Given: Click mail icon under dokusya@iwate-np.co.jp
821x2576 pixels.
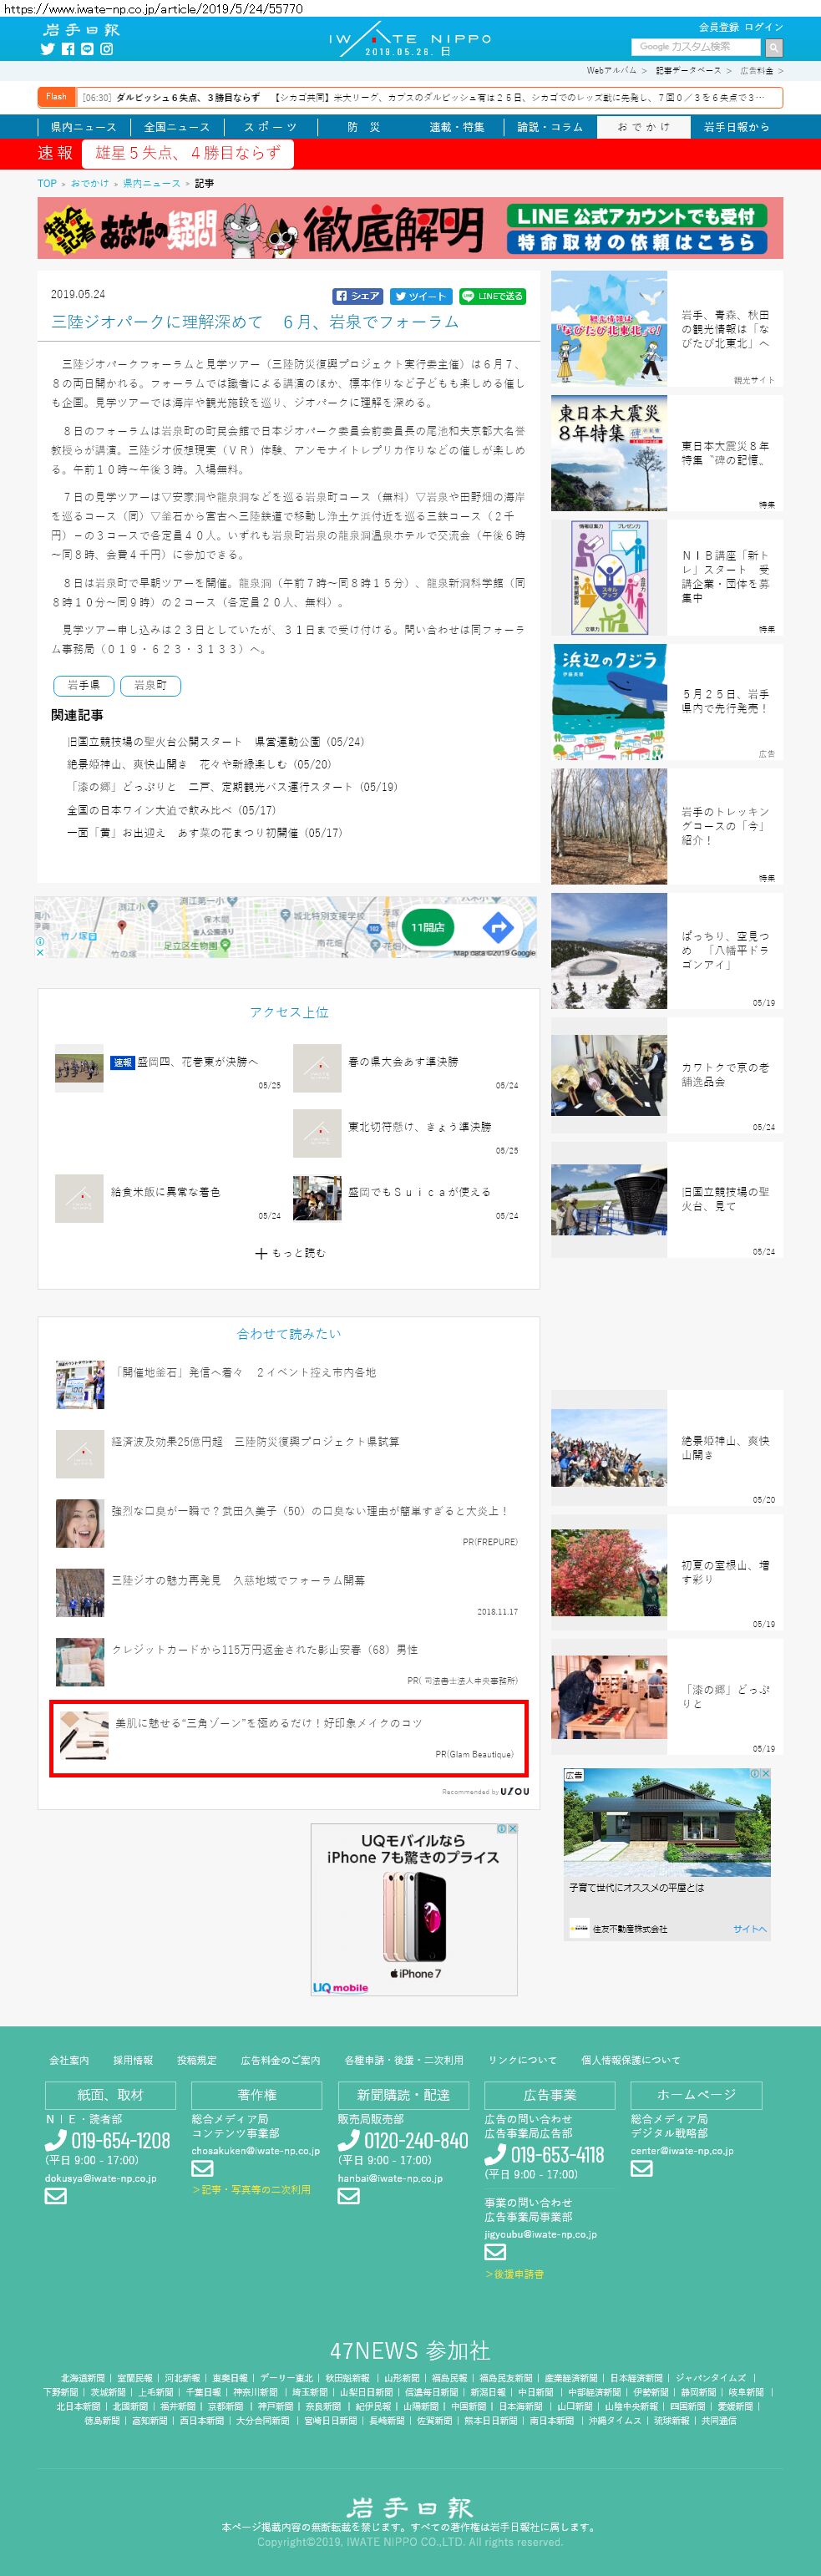Looking at the screenshot, I should tap(56, 2195).
